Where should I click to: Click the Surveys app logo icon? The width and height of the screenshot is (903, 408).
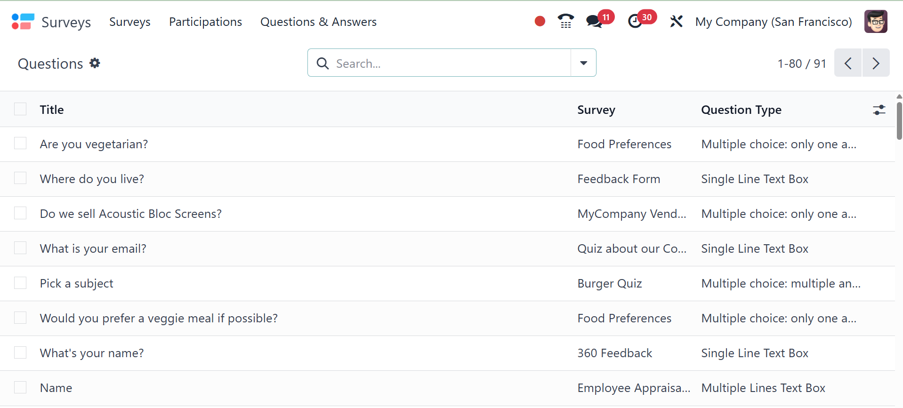(x=23, y=22)
